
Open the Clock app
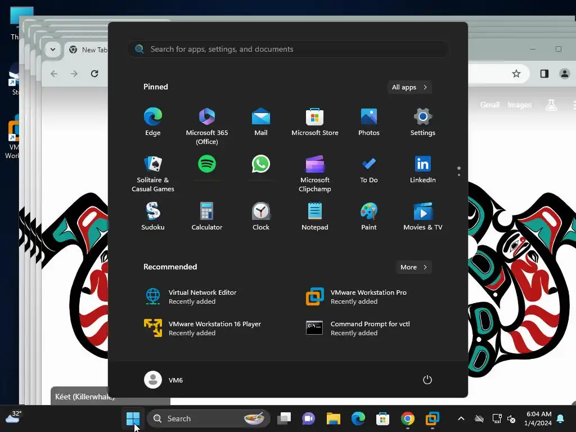point(261,217)
